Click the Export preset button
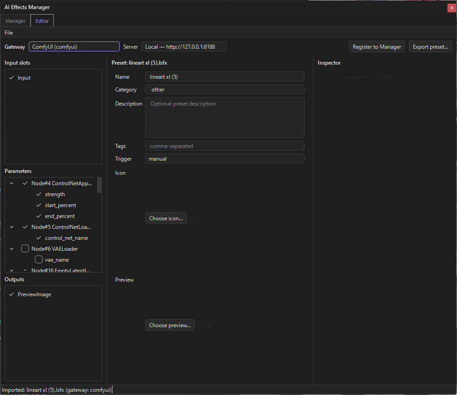The height and width of the screenshot is (395, 457). click(430, 46)
